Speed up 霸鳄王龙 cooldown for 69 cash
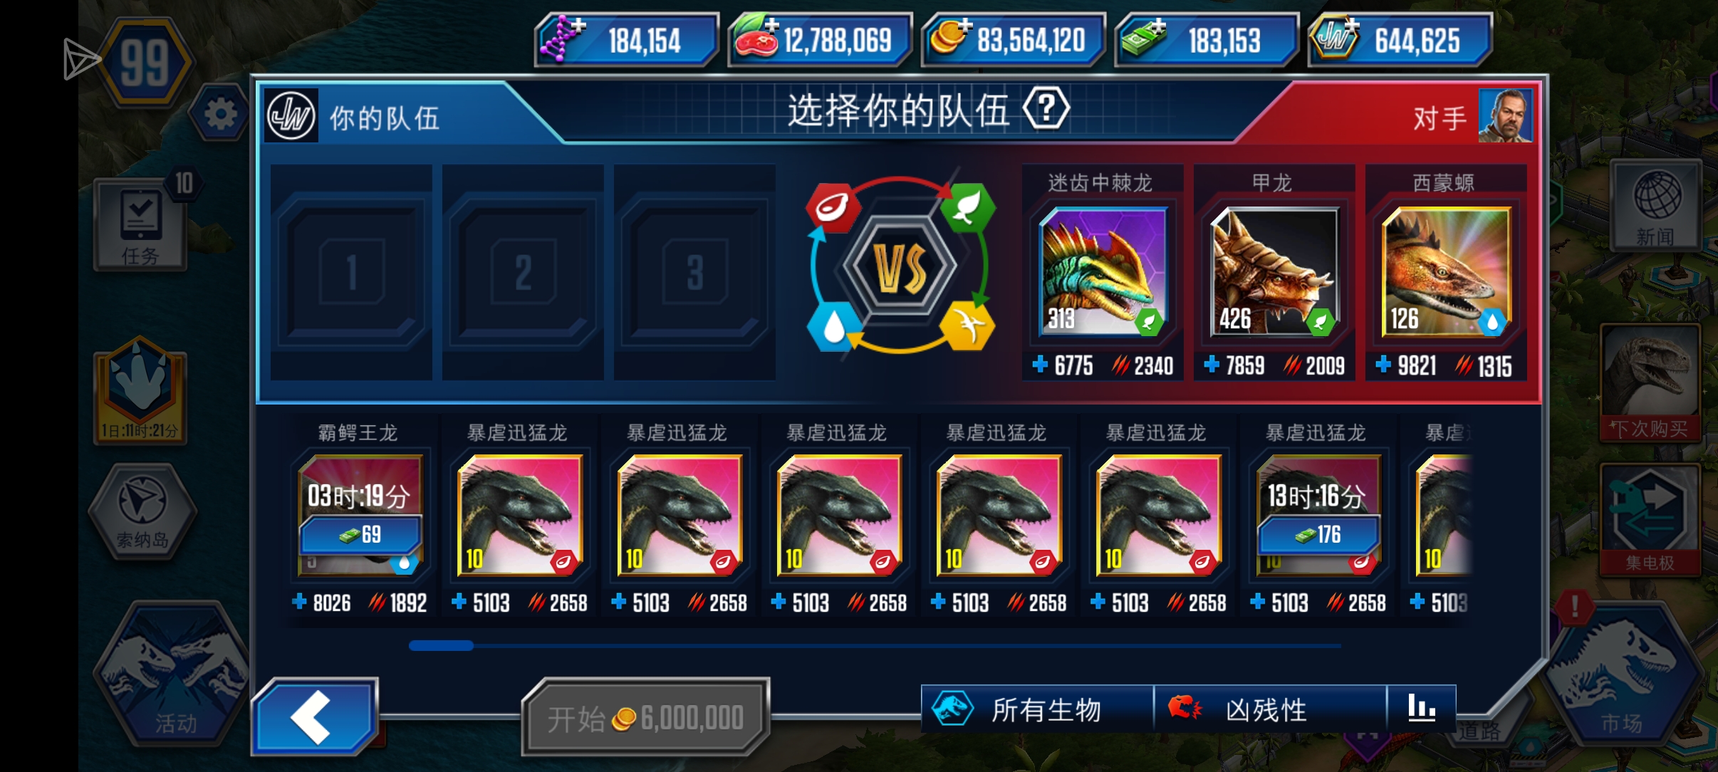Image resolution: width=1718 pixels, height=772 pixels. pyautogui.click(x=360, y=535)
